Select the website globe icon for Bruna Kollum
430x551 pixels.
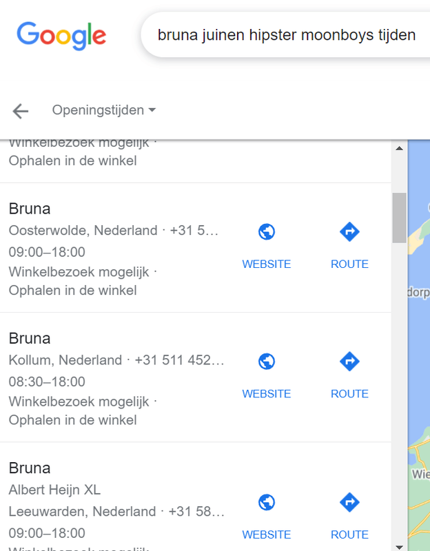[267, 361]
